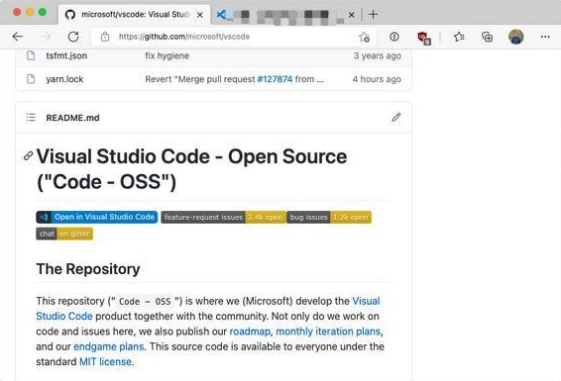Open the roadmap link
Viewport: 561px width, 381px height.
(x=250, y=332)
